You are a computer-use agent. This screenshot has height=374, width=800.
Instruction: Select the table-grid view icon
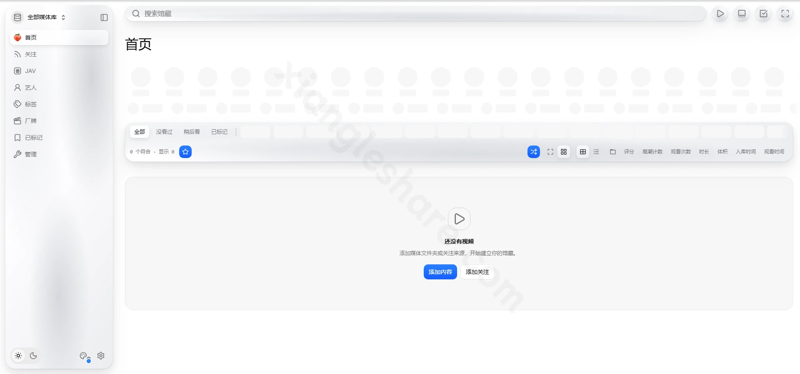click(x=583, y=152)
